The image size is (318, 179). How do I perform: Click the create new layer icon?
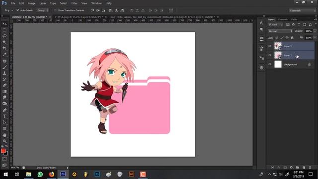pyautogui.click(x=304, y=168)
